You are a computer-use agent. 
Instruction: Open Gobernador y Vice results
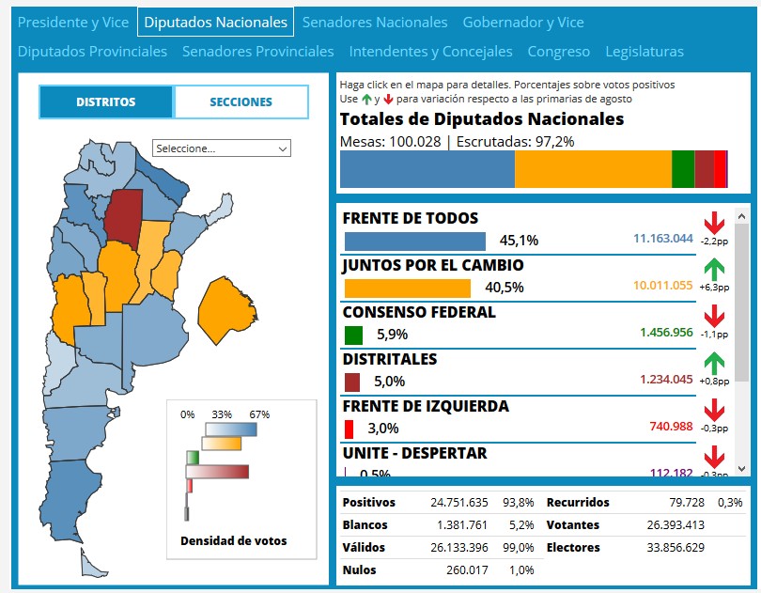(523, 22)
